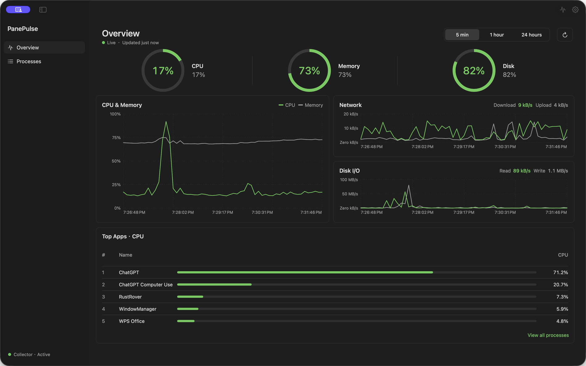
Task: Click the Memory 73% gauge ring
Action: 309,70
